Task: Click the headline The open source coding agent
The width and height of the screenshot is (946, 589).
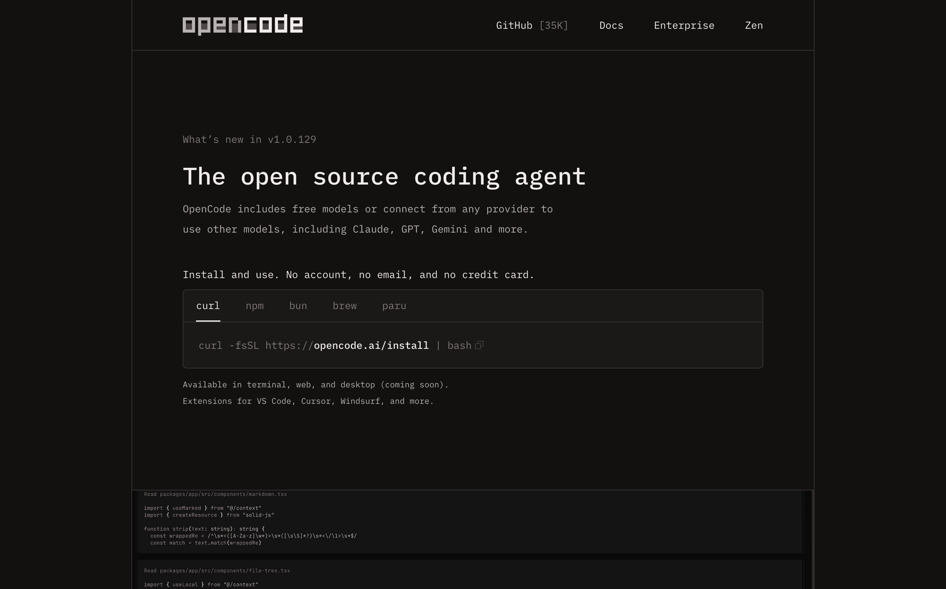Action: pyautogui.click(x=384, y=176)
